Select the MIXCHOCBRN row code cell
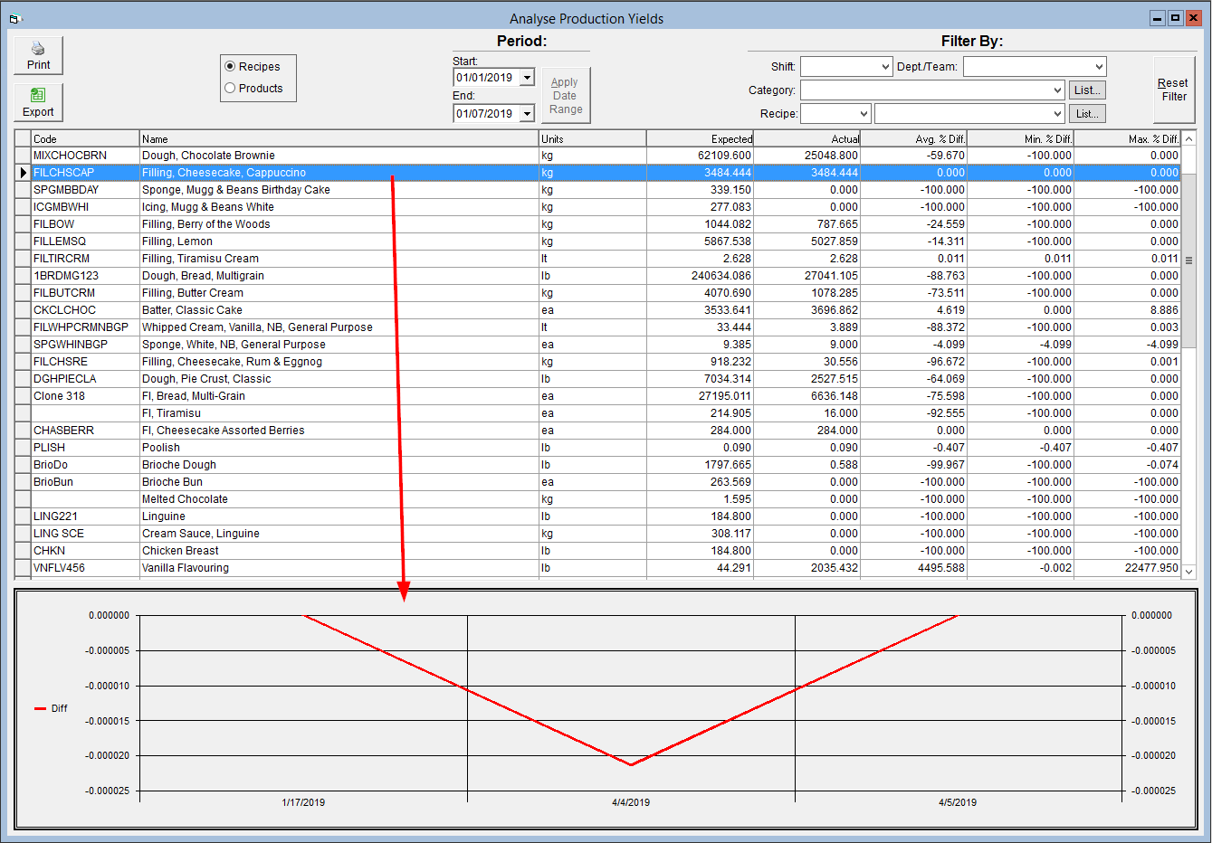The image size is (1212, 843). [x=85, y=156]
